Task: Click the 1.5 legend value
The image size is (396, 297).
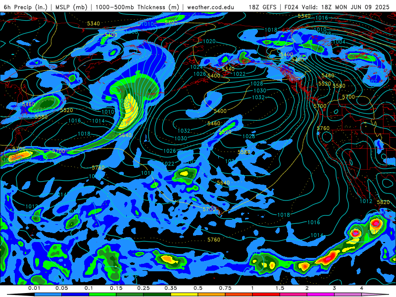Action: (x=280, y=288)
